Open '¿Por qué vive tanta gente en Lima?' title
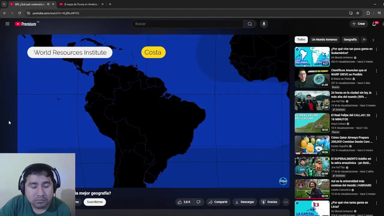The height and width of the screenshot is (216, 384). (x=349, y=205)
